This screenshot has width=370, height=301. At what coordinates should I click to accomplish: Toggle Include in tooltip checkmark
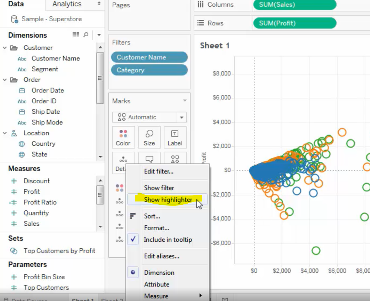(133, 239)
